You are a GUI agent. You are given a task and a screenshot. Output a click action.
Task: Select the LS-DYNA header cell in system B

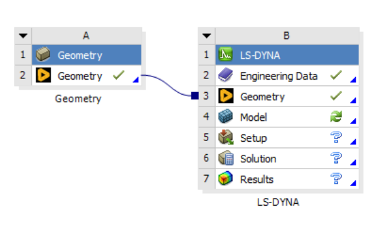point(287,55)
